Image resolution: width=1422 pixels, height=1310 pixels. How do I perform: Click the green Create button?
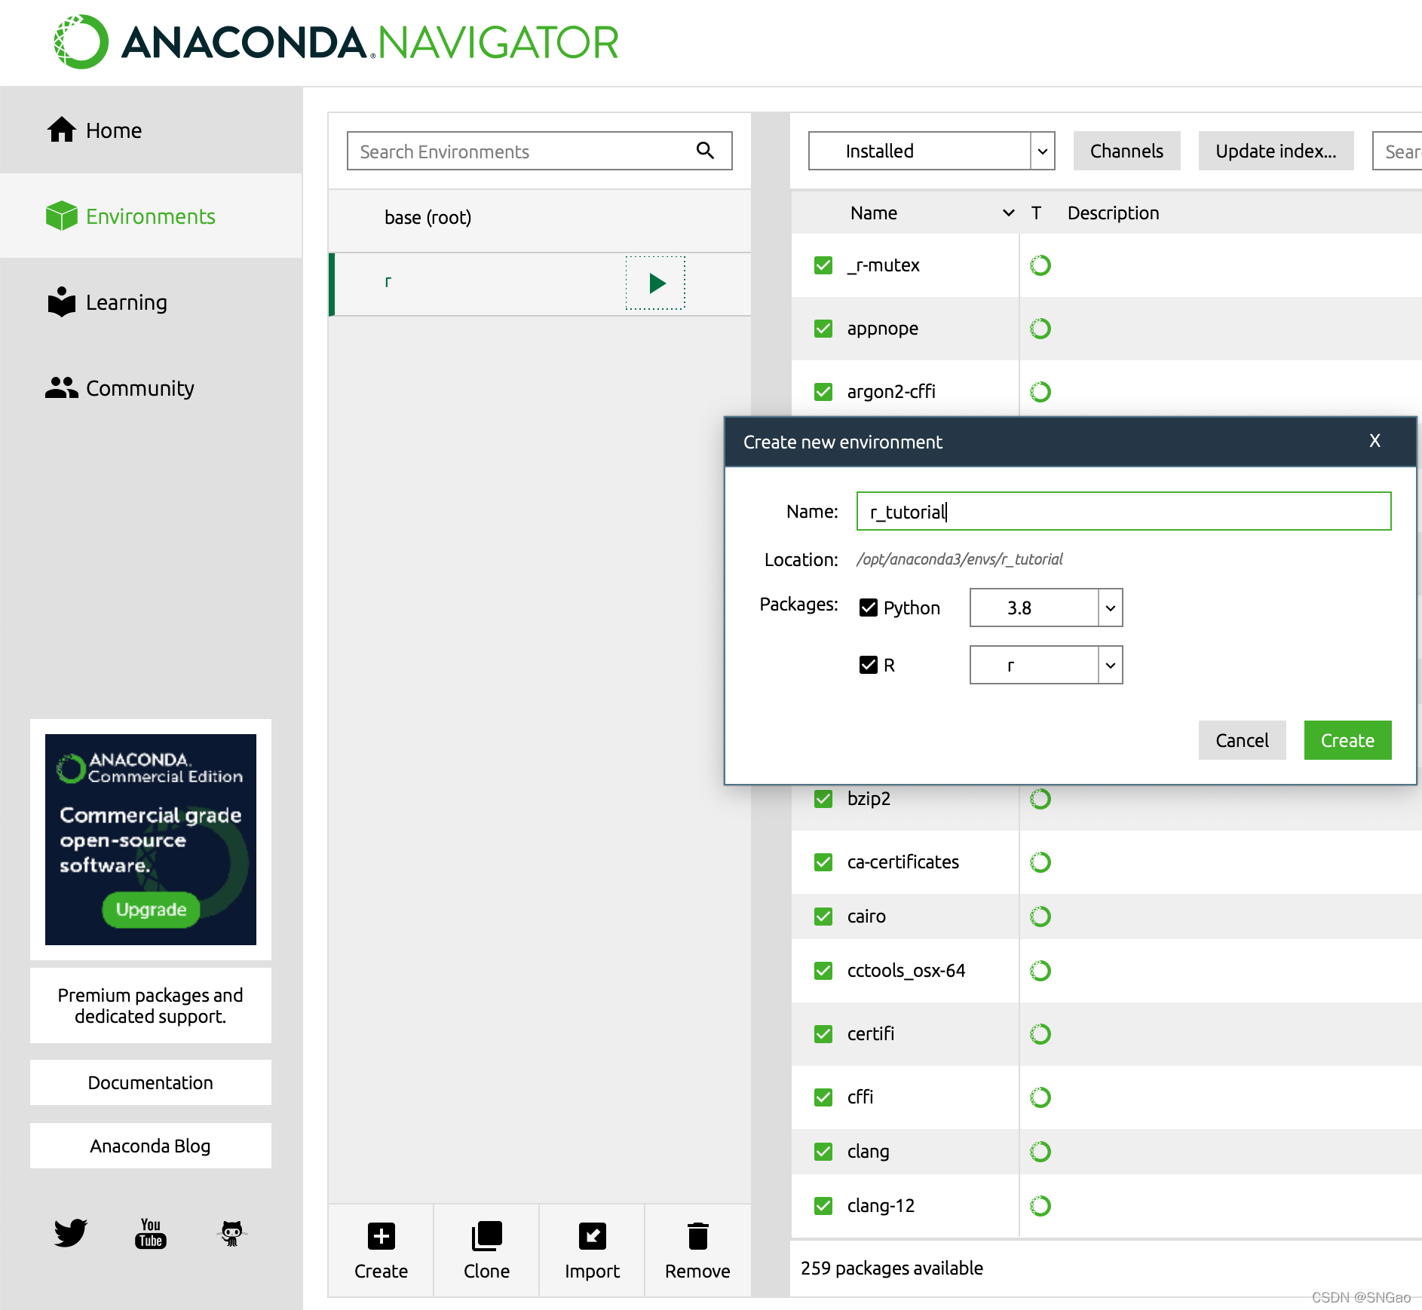[1347, 740]
